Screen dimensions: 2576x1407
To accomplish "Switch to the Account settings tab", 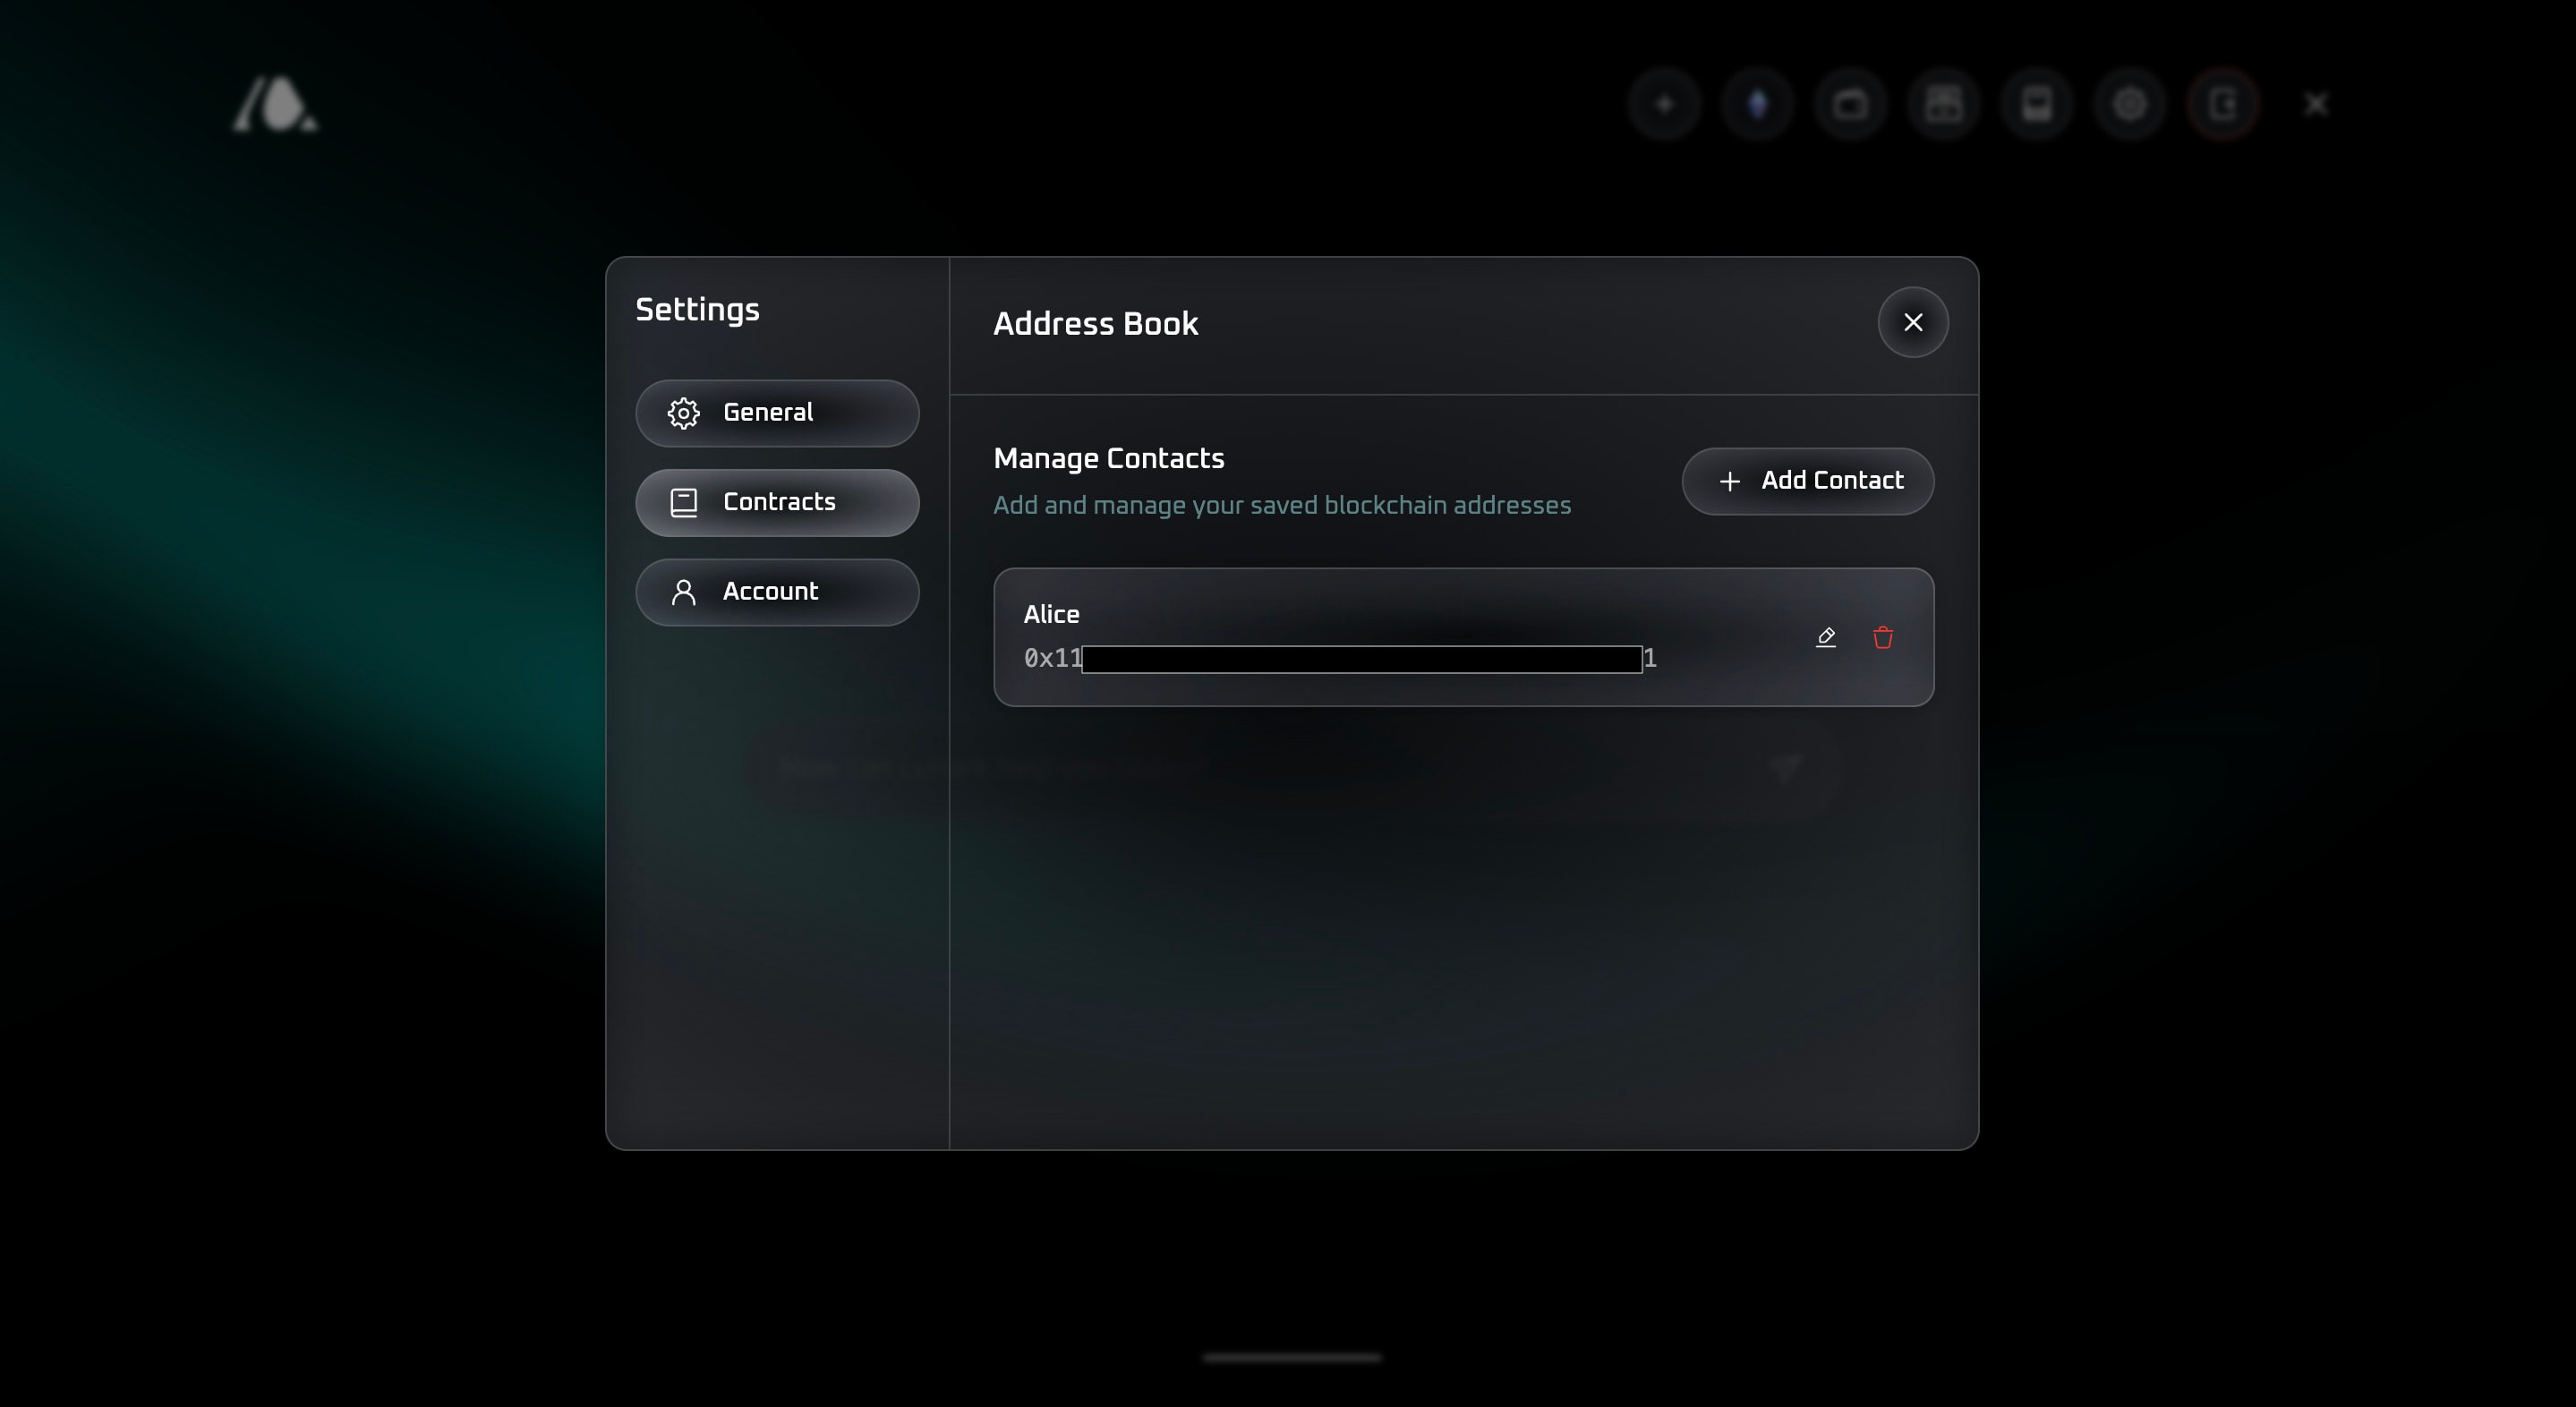I will click(x=777, y=592).
